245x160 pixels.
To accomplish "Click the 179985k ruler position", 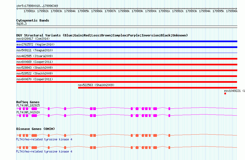I will [x=83, y=11].
